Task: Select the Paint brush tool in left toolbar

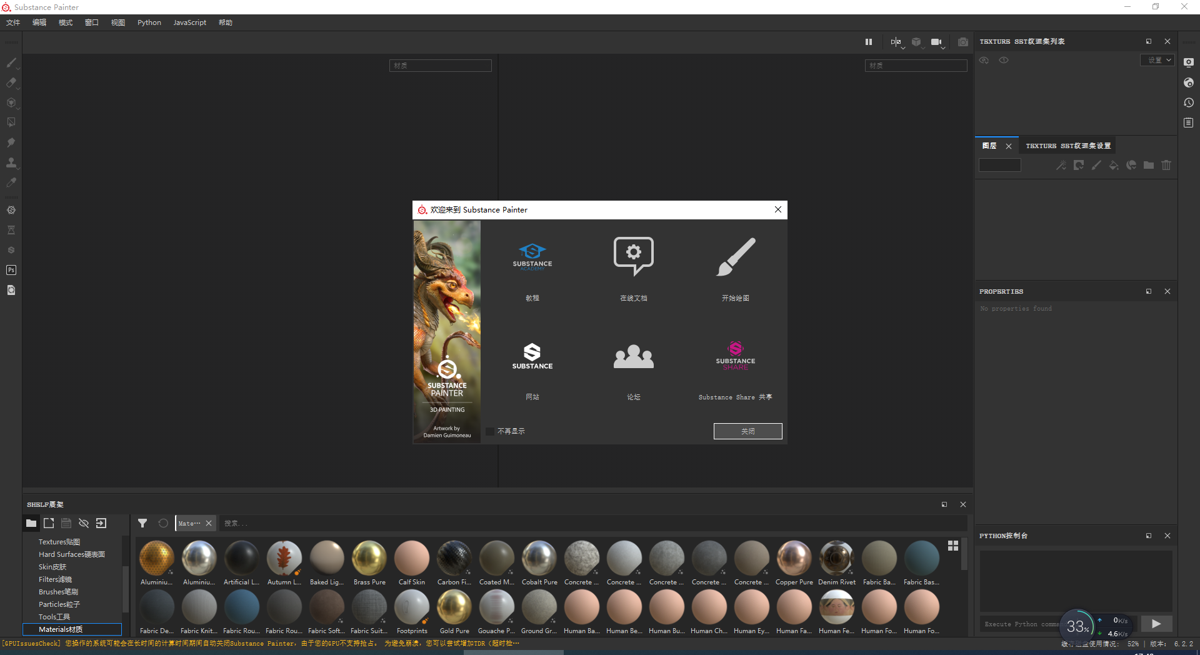Action: 11,62
